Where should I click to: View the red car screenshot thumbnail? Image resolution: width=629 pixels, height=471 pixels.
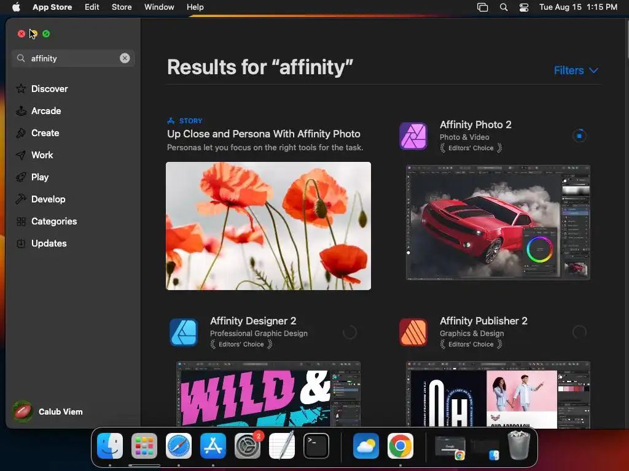pos(498,222)
